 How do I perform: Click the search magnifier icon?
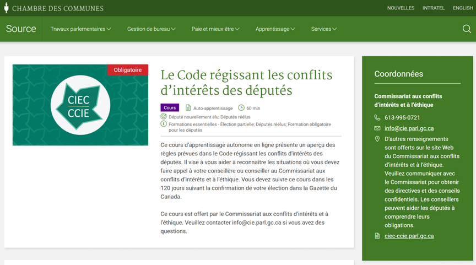pos(467,29)
